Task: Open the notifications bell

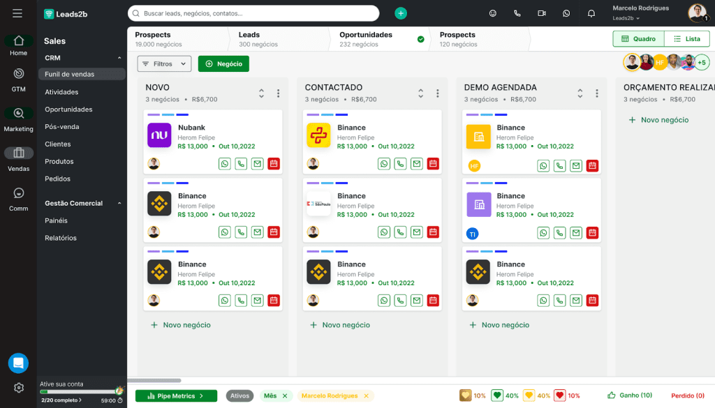Action: (x=591, y=13)
